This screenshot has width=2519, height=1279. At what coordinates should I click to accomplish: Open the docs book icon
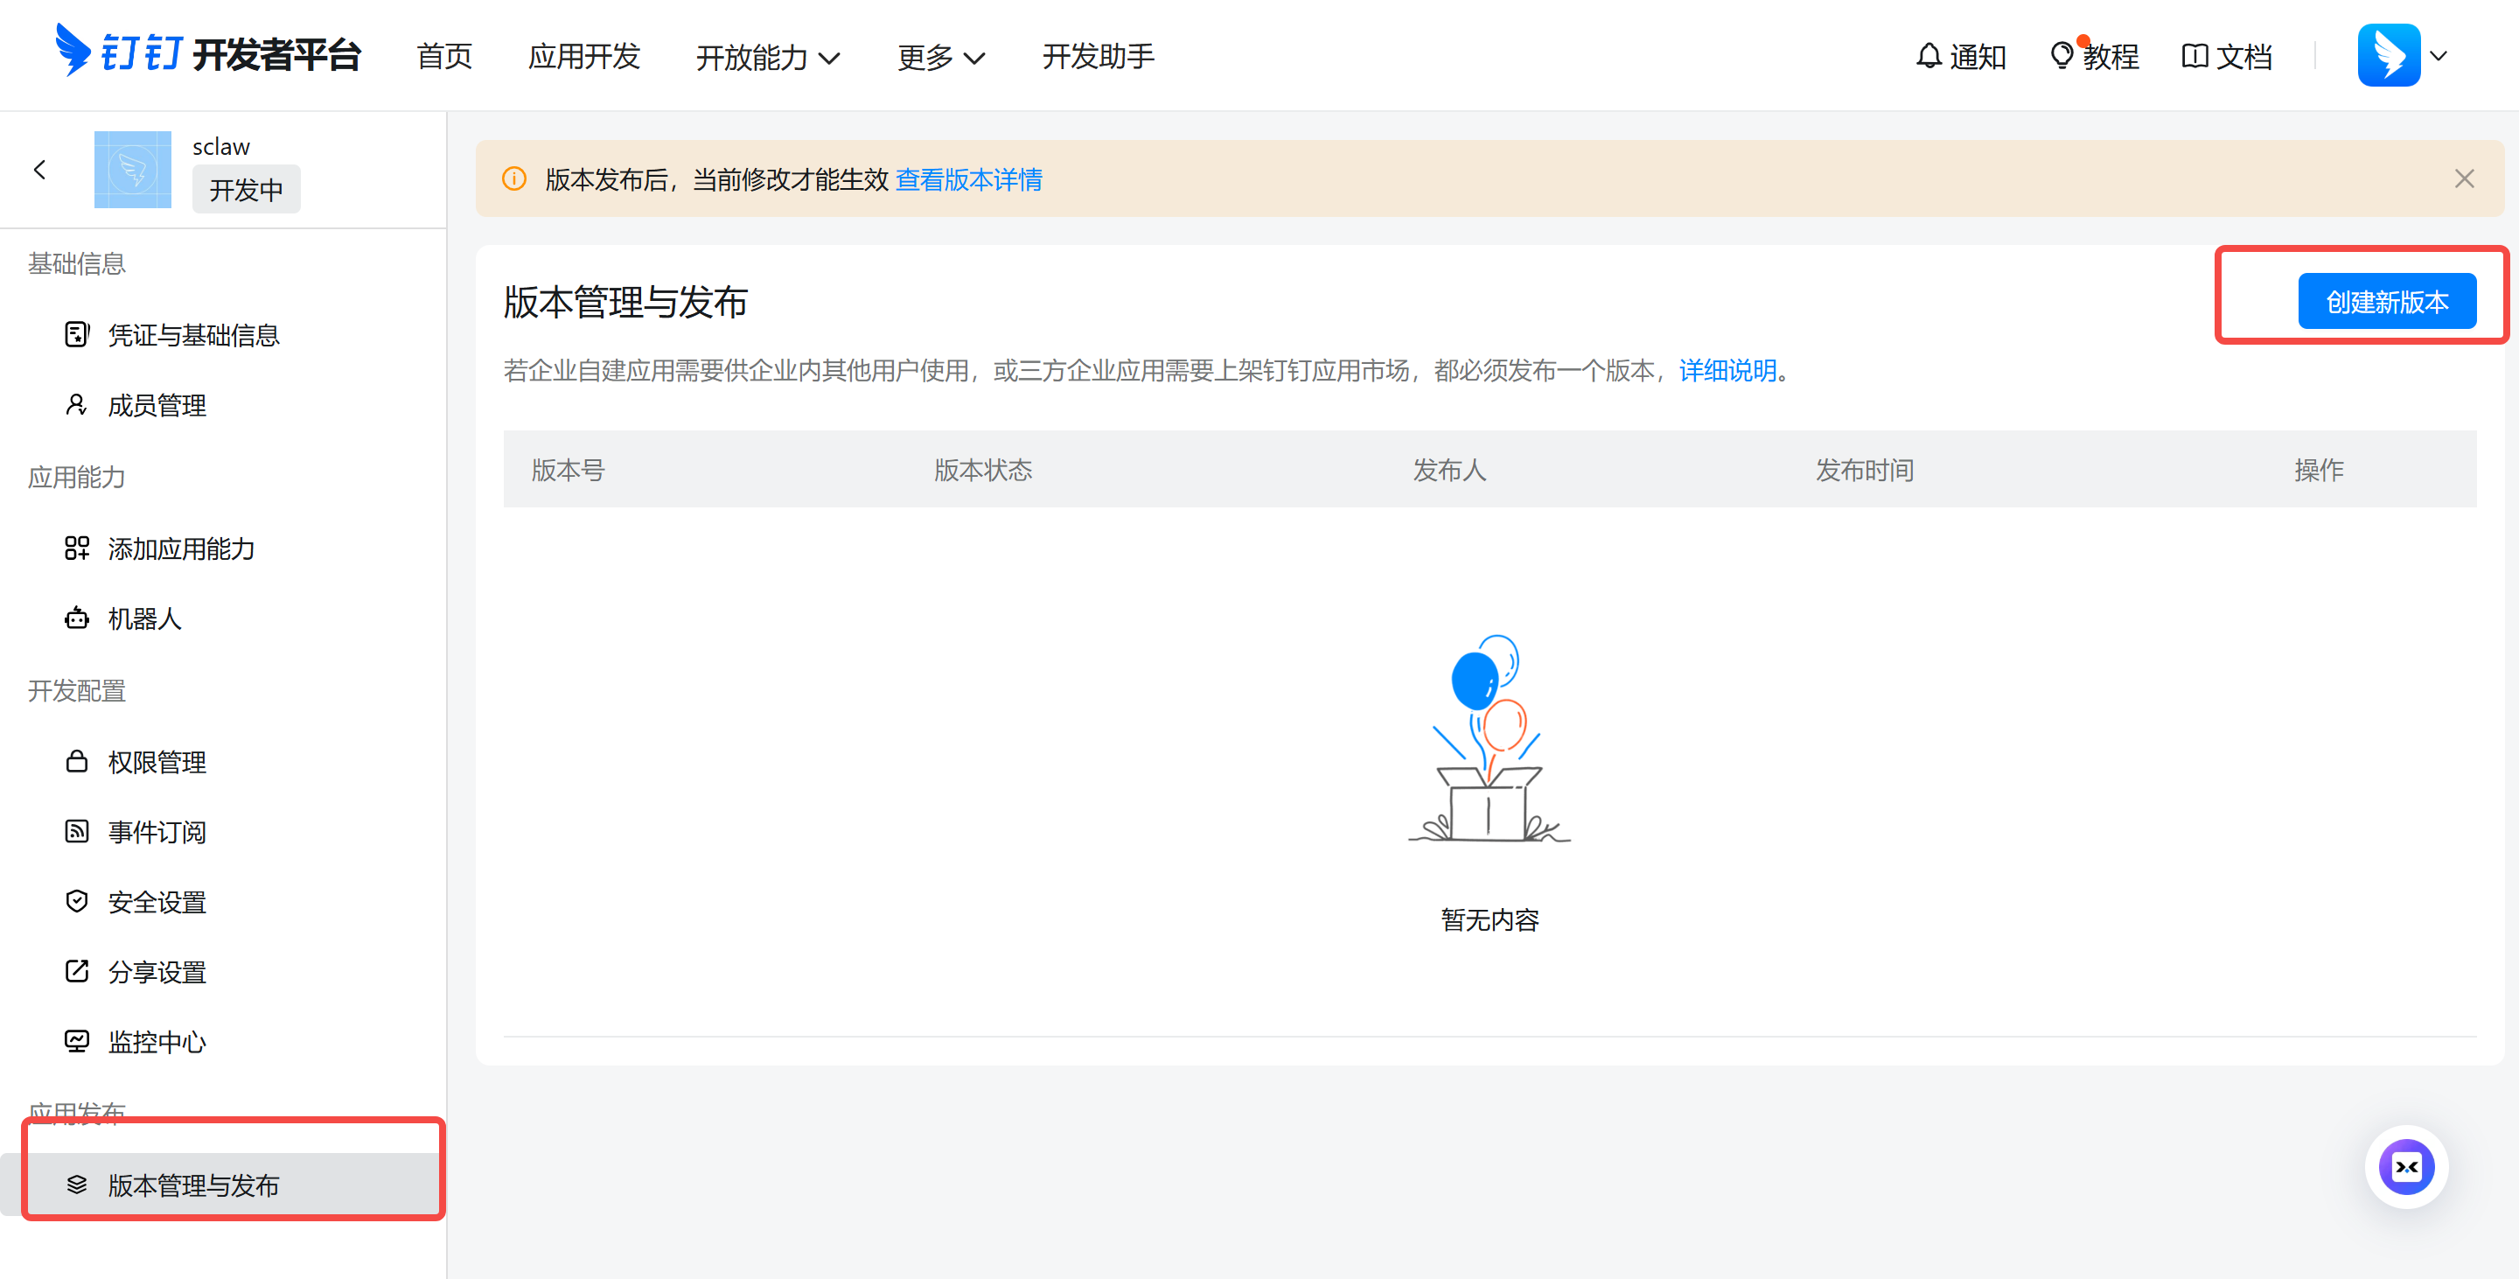[2194, 56]
